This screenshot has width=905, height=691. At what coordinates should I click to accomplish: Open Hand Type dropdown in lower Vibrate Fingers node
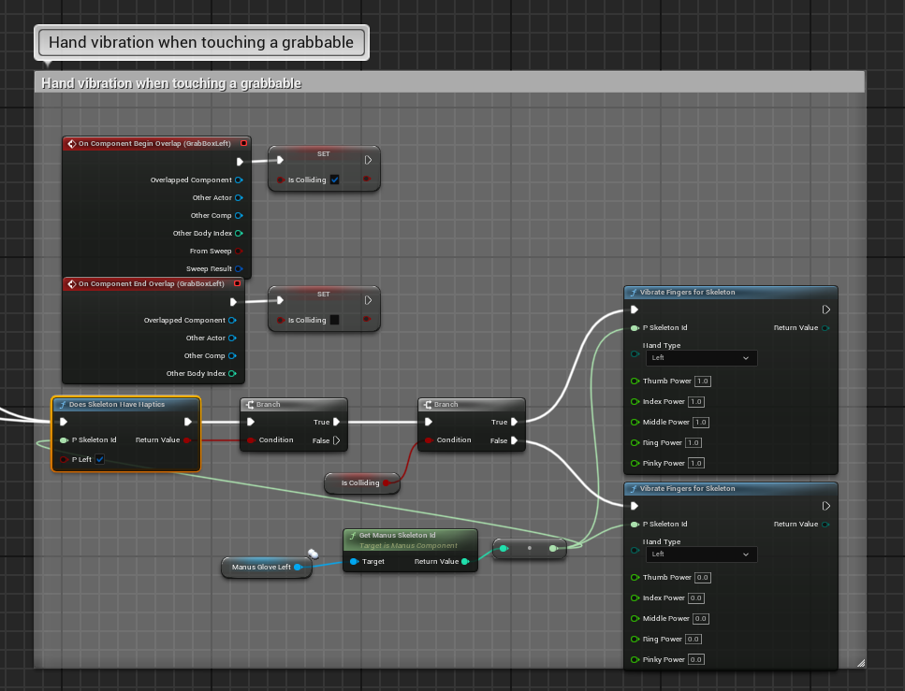click(700, 554)
